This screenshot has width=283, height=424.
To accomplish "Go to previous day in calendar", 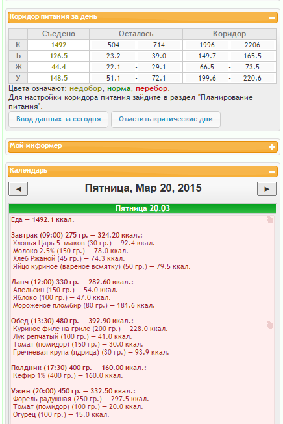I will pyautogui.click(x=18, y=189).
